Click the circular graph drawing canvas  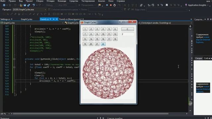108,73
